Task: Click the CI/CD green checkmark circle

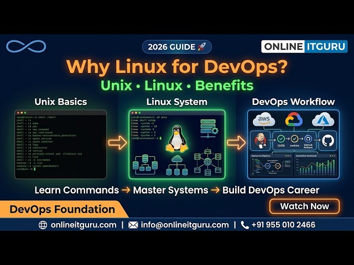Action: pyautogui.click(x=281, y=139)
